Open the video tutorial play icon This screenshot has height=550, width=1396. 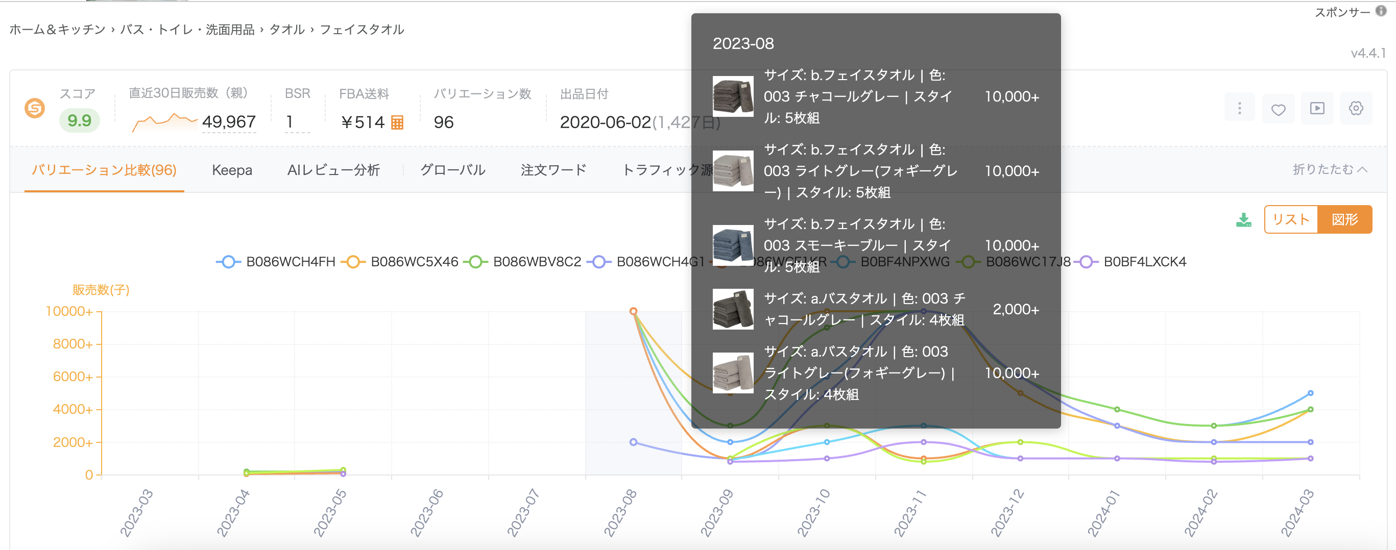pos(1317,108)
